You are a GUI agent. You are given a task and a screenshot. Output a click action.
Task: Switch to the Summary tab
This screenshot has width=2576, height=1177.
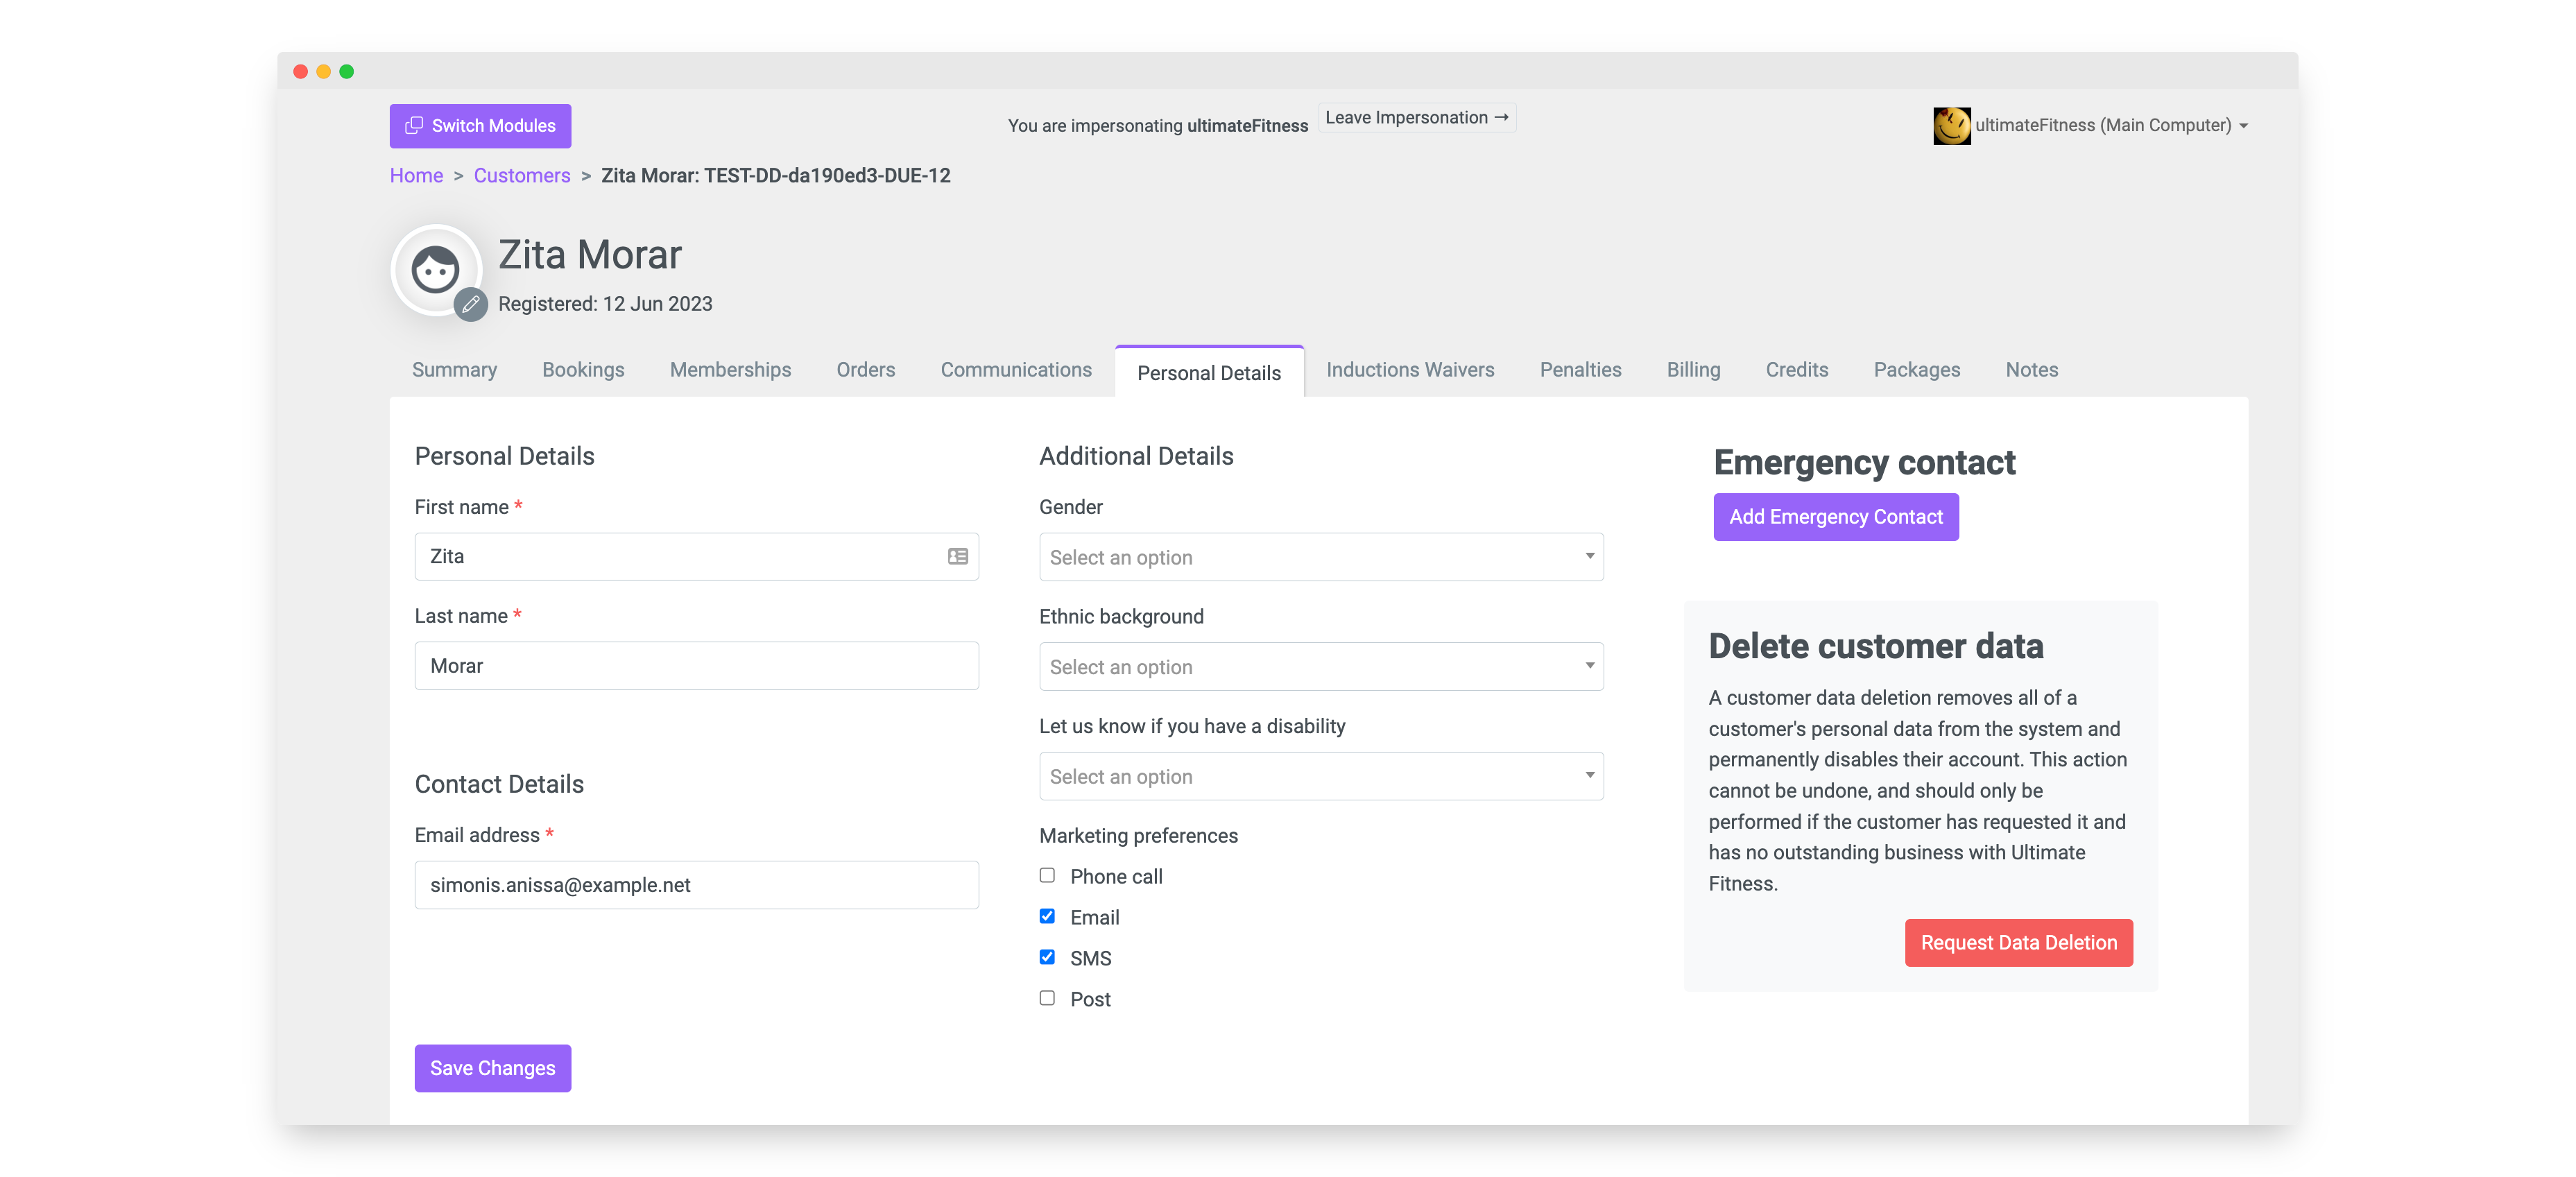454,370
